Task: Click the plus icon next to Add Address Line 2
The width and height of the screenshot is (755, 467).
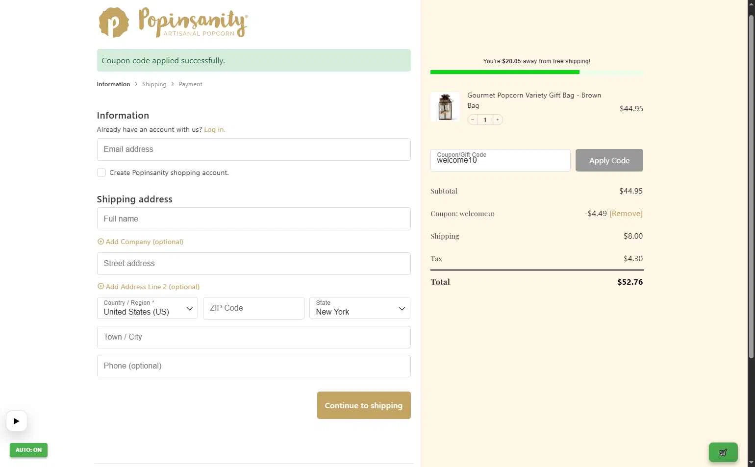Action: point(101,287)
